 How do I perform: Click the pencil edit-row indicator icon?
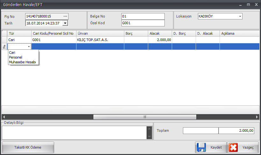4,47
